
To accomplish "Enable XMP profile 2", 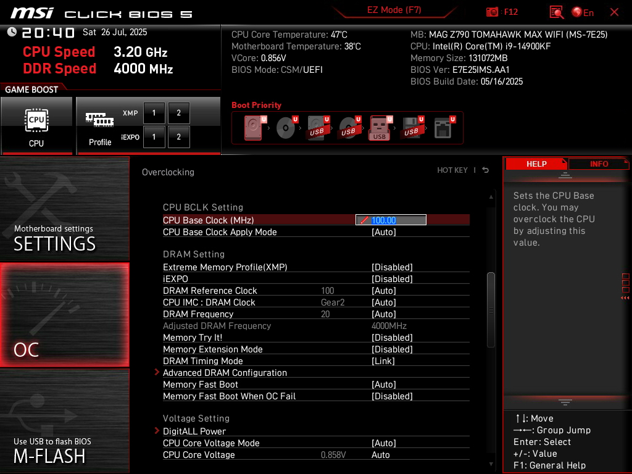I will pos(178,113).
